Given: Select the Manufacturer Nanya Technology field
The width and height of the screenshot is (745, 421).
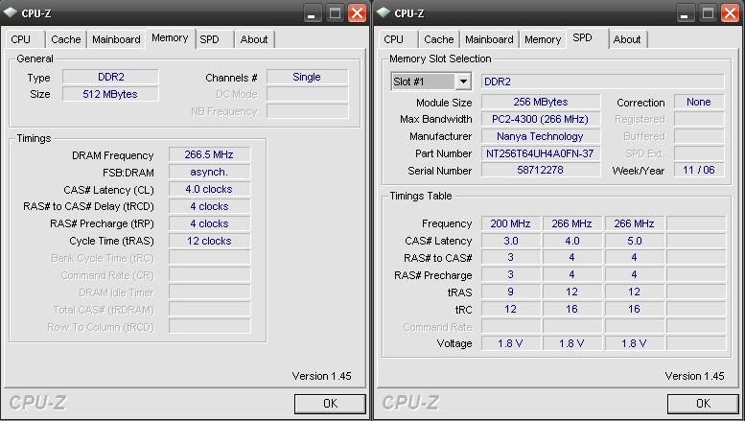Looking at the screenshot, I should 540,136.
